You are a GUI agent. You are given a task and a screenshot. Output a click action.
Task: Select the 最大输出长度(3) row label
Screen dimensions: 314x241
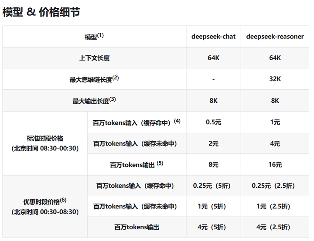click(x=94, y=101)
